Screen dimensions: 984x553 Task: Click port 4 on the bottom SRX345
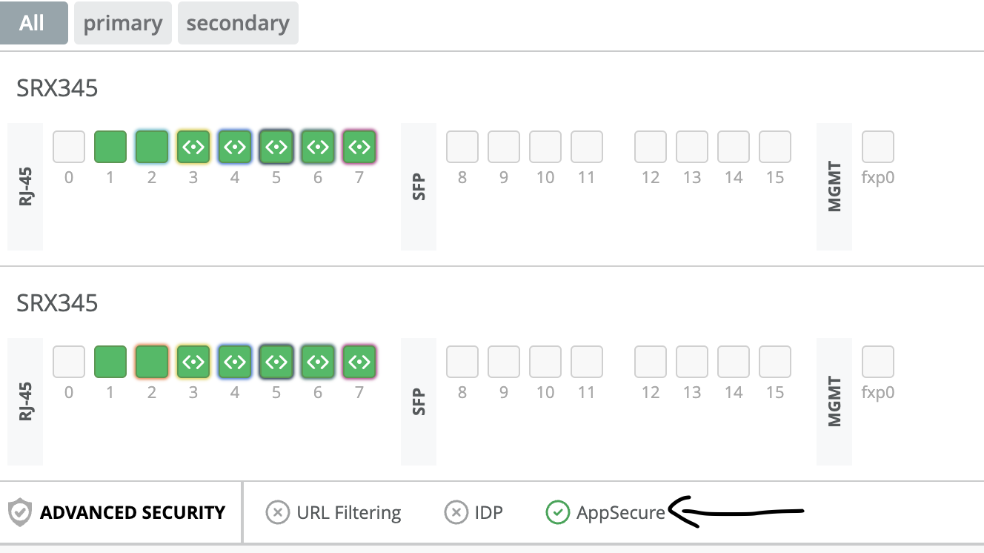point(235,362)
